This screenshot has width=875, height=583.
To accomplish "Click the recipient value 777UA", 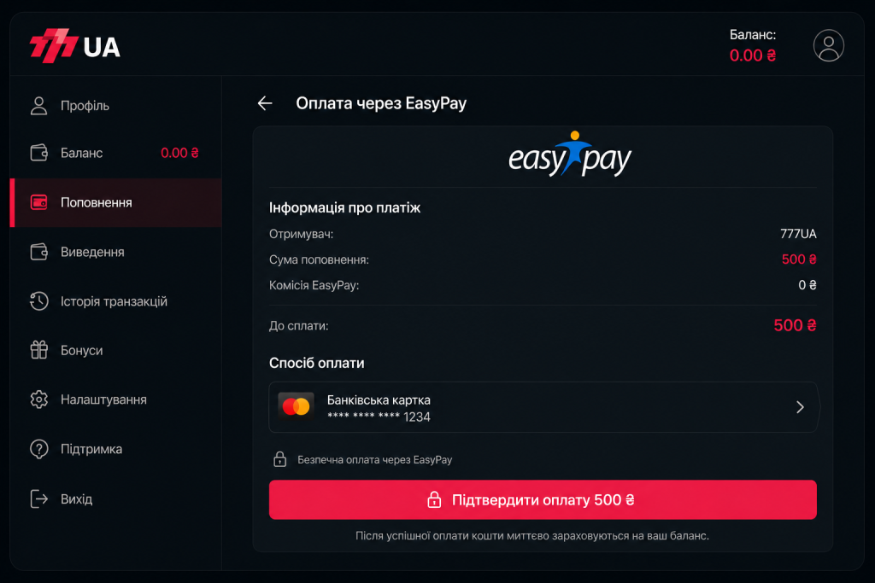I will tap(798, 234).
